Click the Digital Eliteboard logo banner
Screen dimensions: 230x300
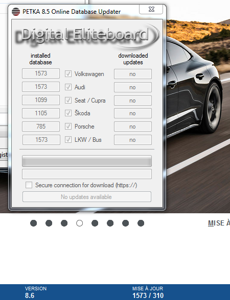point(87,35)
